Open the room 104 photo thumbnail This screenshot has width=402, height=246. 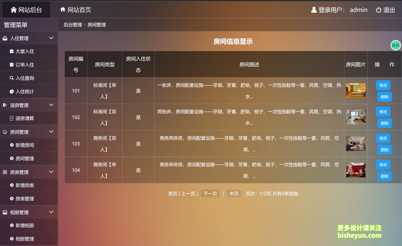(x=355, y=170)
